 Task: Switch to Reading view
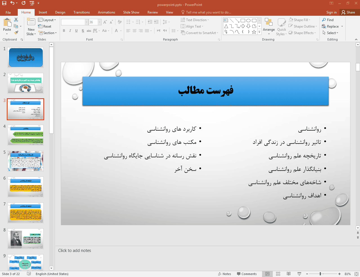(289, 274)
